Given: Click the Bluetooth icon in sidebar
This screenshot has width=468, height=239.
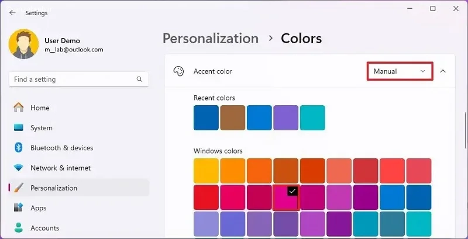Looking at the screenshot, I should tap(19, 148).
